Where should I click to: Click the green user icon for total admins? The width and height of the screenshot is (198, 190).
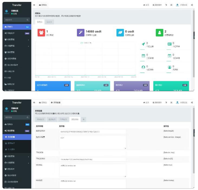pos(160,32)
